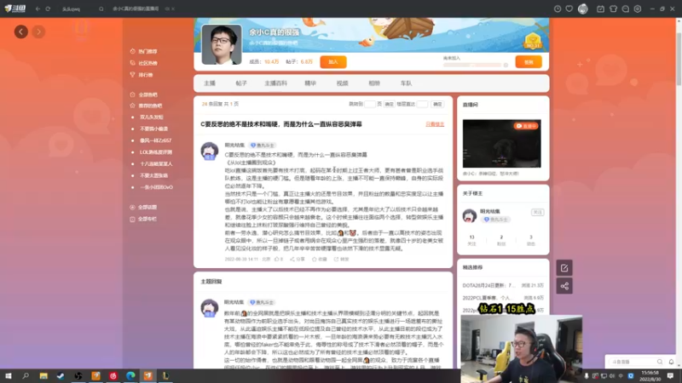Viewport: 682px width, 383px height.
Task: Click the streamer profile picture in banner
Action: 222,44
